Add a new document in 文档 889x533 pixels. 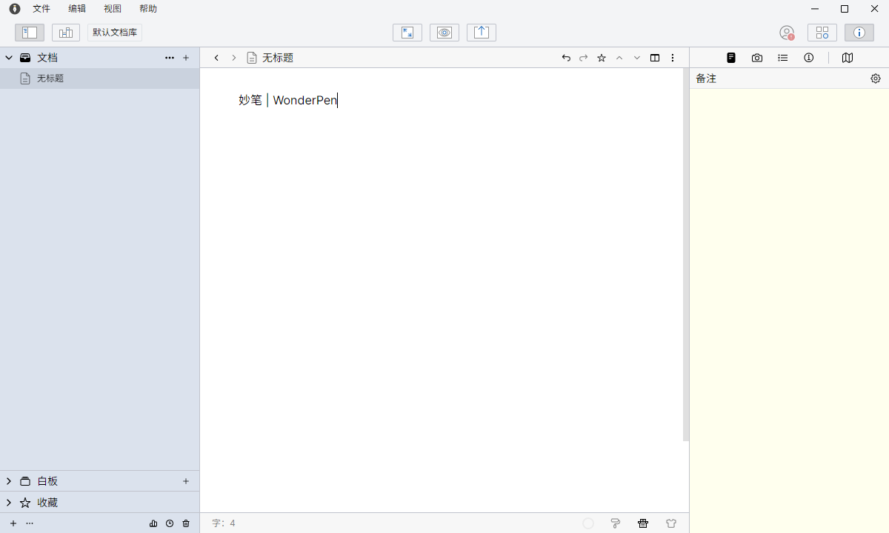pos(186,58)
